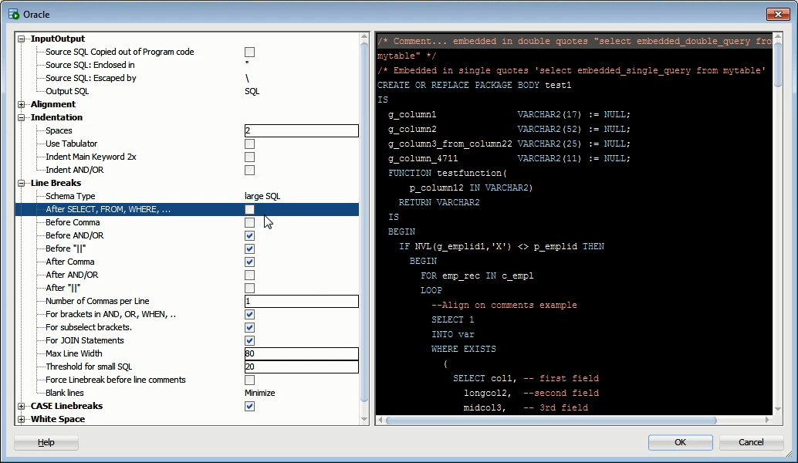Select the Blank lines Minimize value
Screen dimensions: 798x463
point(260,393)
